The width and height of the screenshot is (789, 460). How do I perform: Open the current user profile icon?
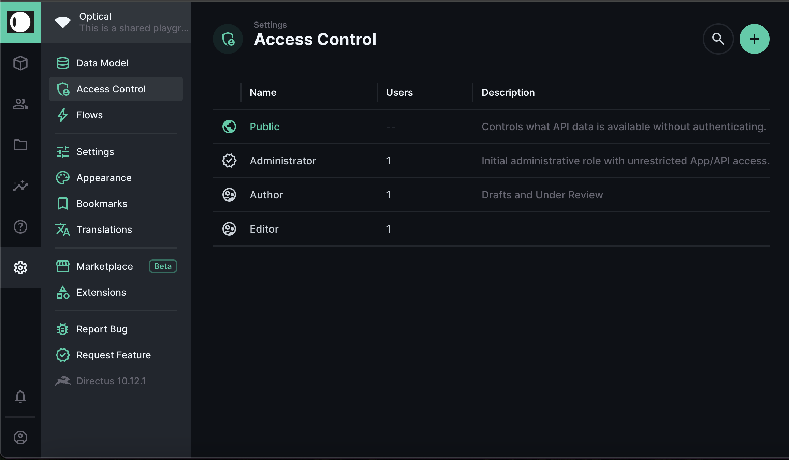coord(20,437)
